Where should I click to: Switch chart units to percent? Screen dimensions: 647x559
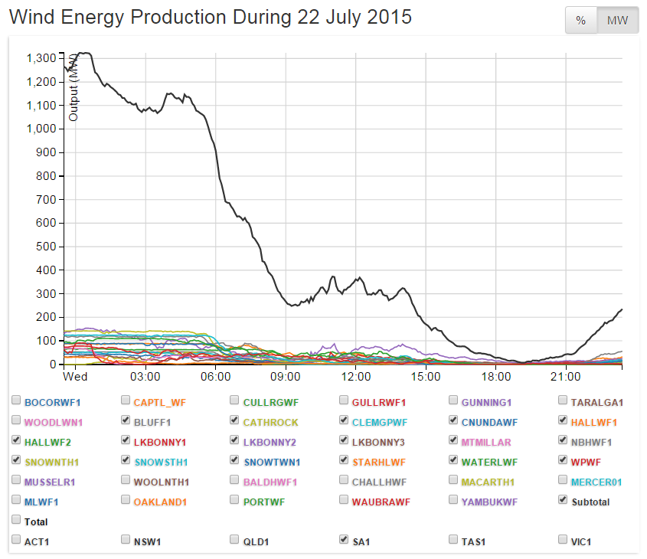tap(580, 21)
